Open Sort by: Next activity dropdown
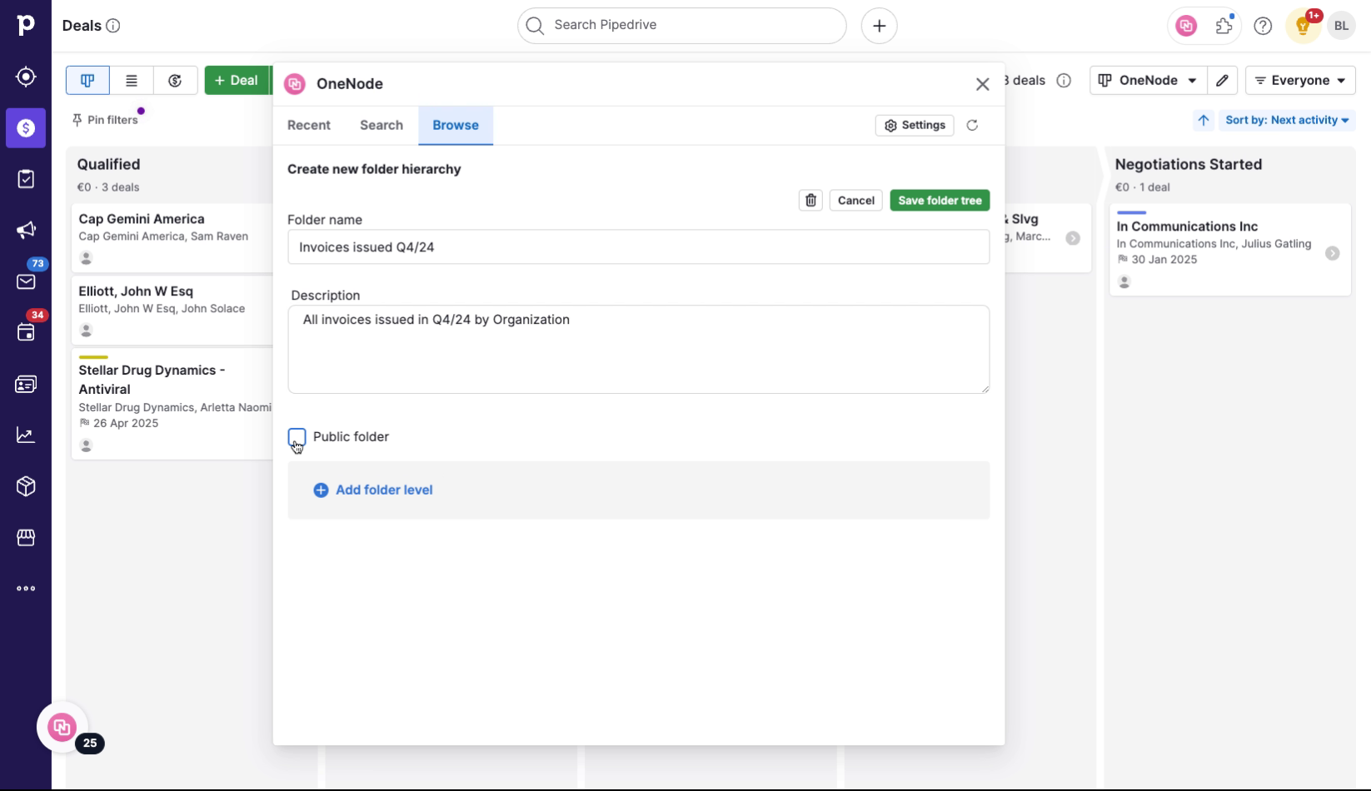Image resolution: width=1371 pixels, height=791 pixels. point(1286,120)
